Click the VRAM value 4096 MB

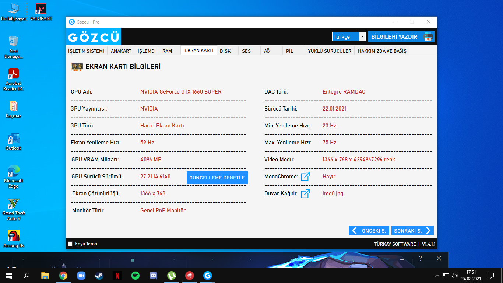pyautogui.click(x=151, y=160)
